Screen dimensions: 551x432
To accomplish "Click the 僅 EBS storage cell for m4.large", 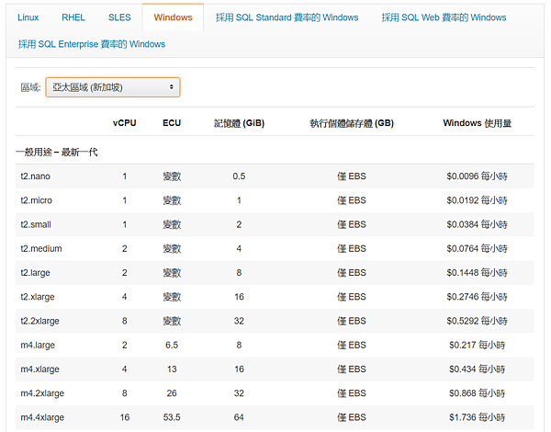I will coord(352,345).
